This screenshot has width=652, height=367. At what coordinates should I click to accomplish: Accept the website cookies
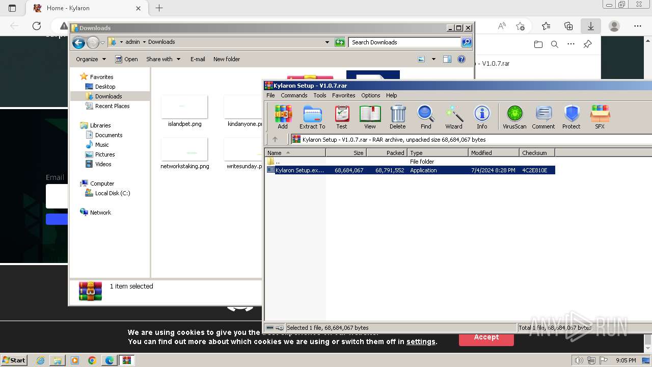coord(486,337)
